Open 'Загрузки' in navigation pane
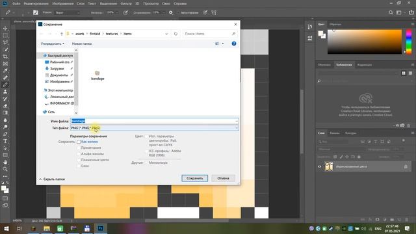The height and width of the screenshot is (234, 416). (x=57, y=68)
